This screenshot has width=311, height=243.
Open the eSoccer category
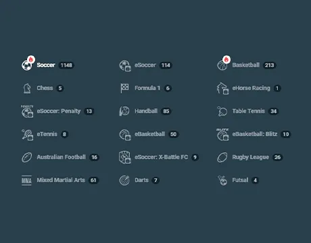146,65
